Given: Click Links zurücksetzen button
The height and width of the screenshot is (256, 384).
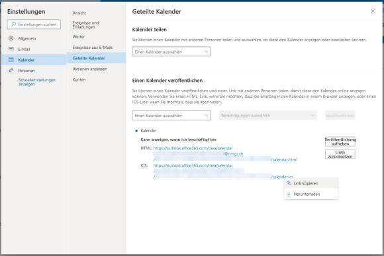Looking at the screenshot, I should [x=340, y=154].
